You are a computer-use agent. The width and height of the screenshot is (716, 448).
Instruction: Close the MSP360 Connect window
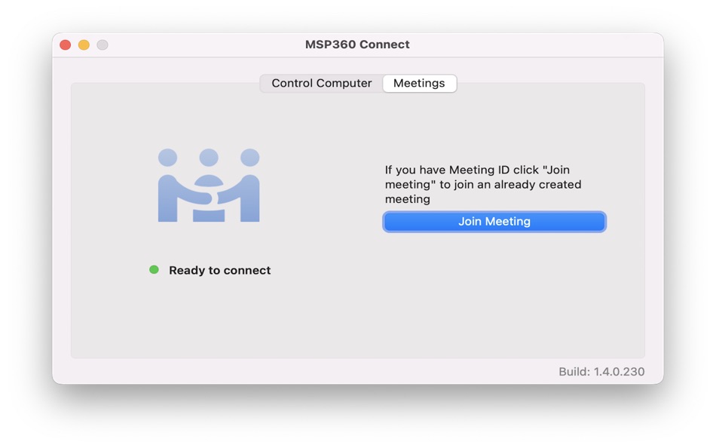[x=66, y=44]
